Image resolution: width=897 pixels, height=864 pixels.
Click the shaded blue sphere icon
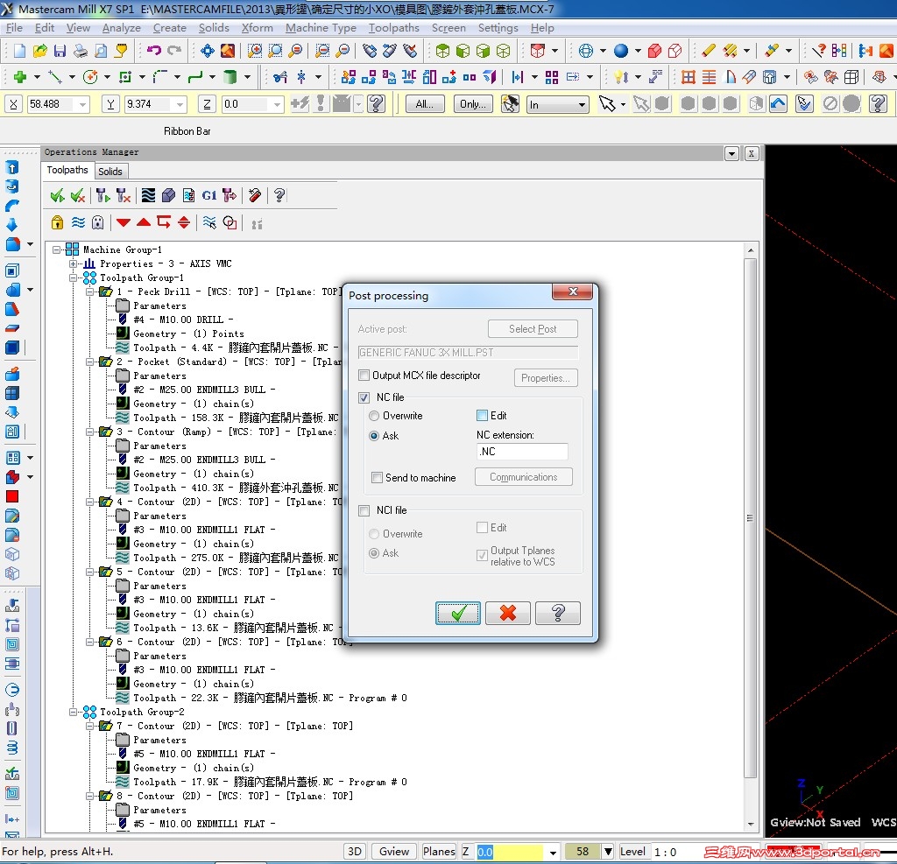621,51
